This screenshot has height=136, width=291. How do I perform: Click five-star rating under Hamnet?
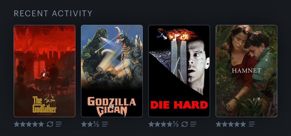[231, 124]
